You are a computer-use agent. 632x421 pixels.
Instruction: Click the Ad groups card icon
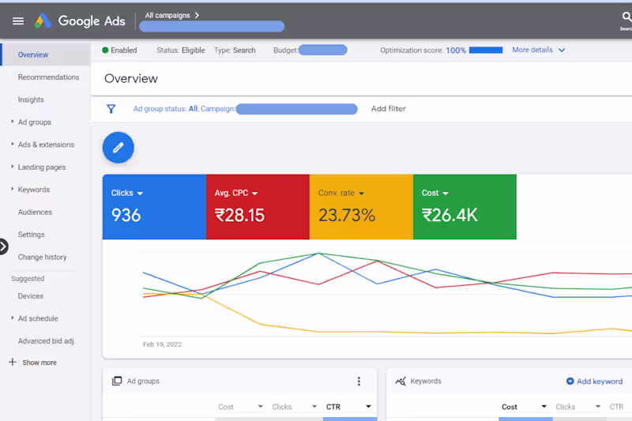point(117,381)
